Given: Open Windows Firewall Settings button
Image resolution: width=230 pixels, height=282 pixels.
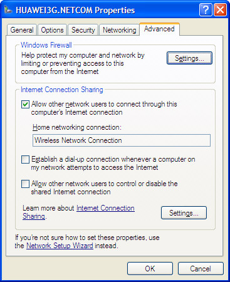Looking at the screenshot, I should pos(189,58).
